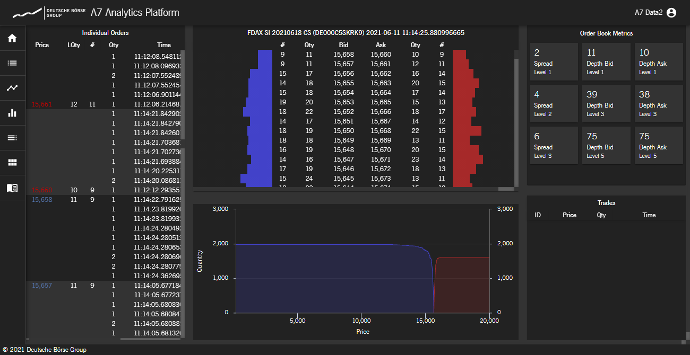Viewport: 690px width, 355px height.
Task: Click the bulleted list icon in sidebar
Action: pyautogui.click(x=12, y=63)
